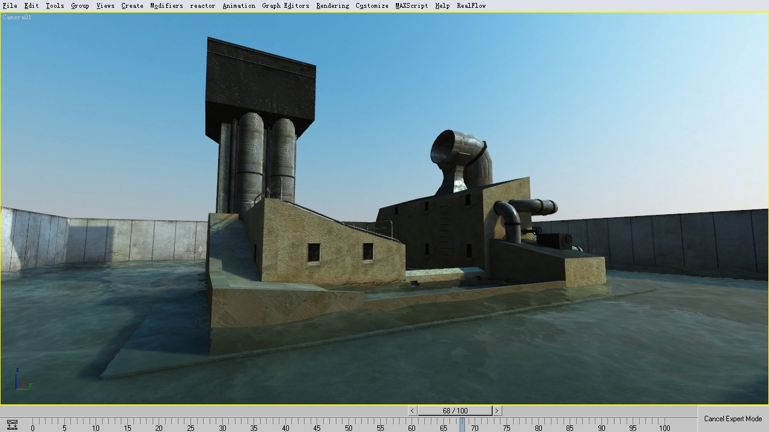
Task: Click the current frame marker on track bar
Action: (x=462, y=424)
